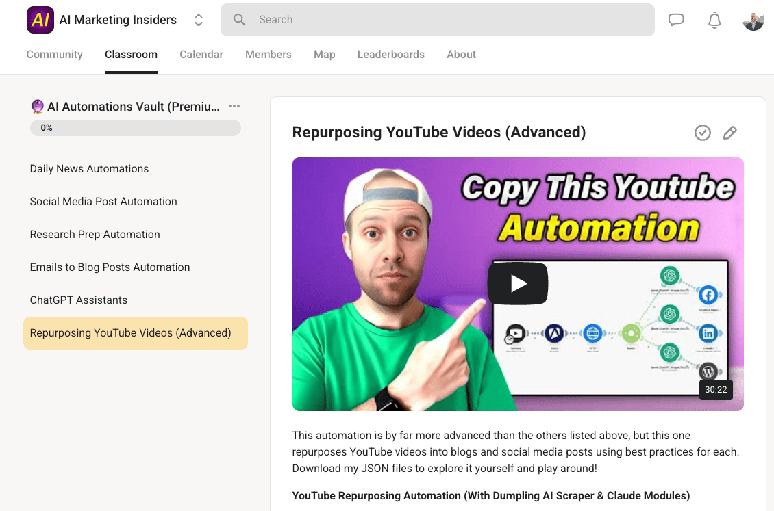774x511 pixels.
Task: Select Repurposing YouTube Videos (Advanced) in sidebar
Action: (135, 333)
